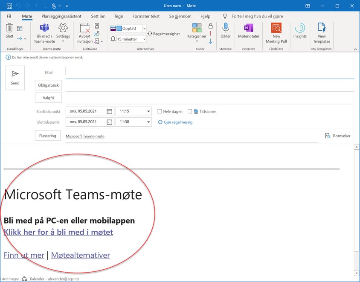
Task: Expand the forward arrow dropdown in Handlinger
Action: tap(25, 39)
